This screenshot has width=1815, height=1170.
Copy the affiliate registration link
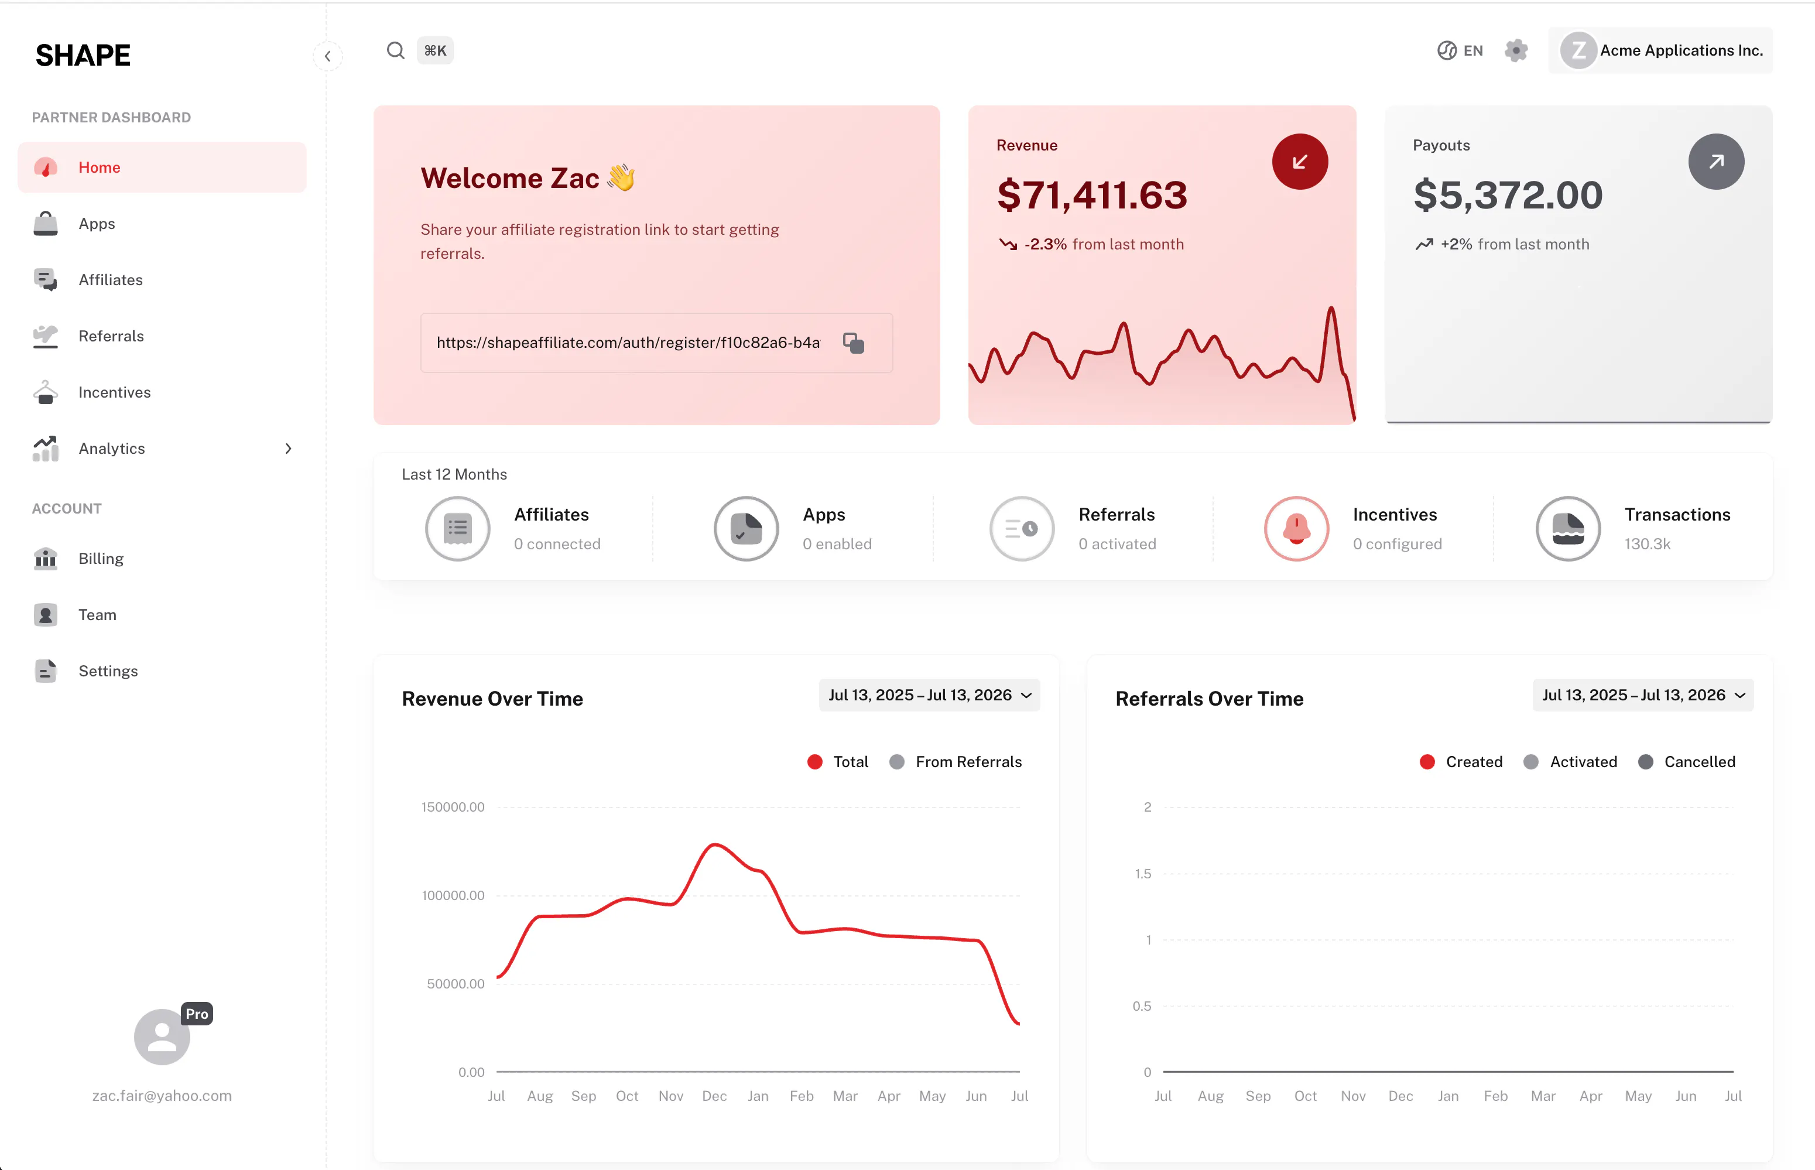854,343
